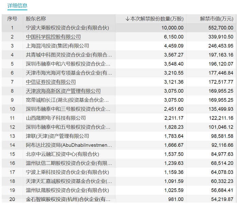This screenshot has width=238, height=205.
Task: Click share quantity 1,783.64
Action: [x=174, y=136]
